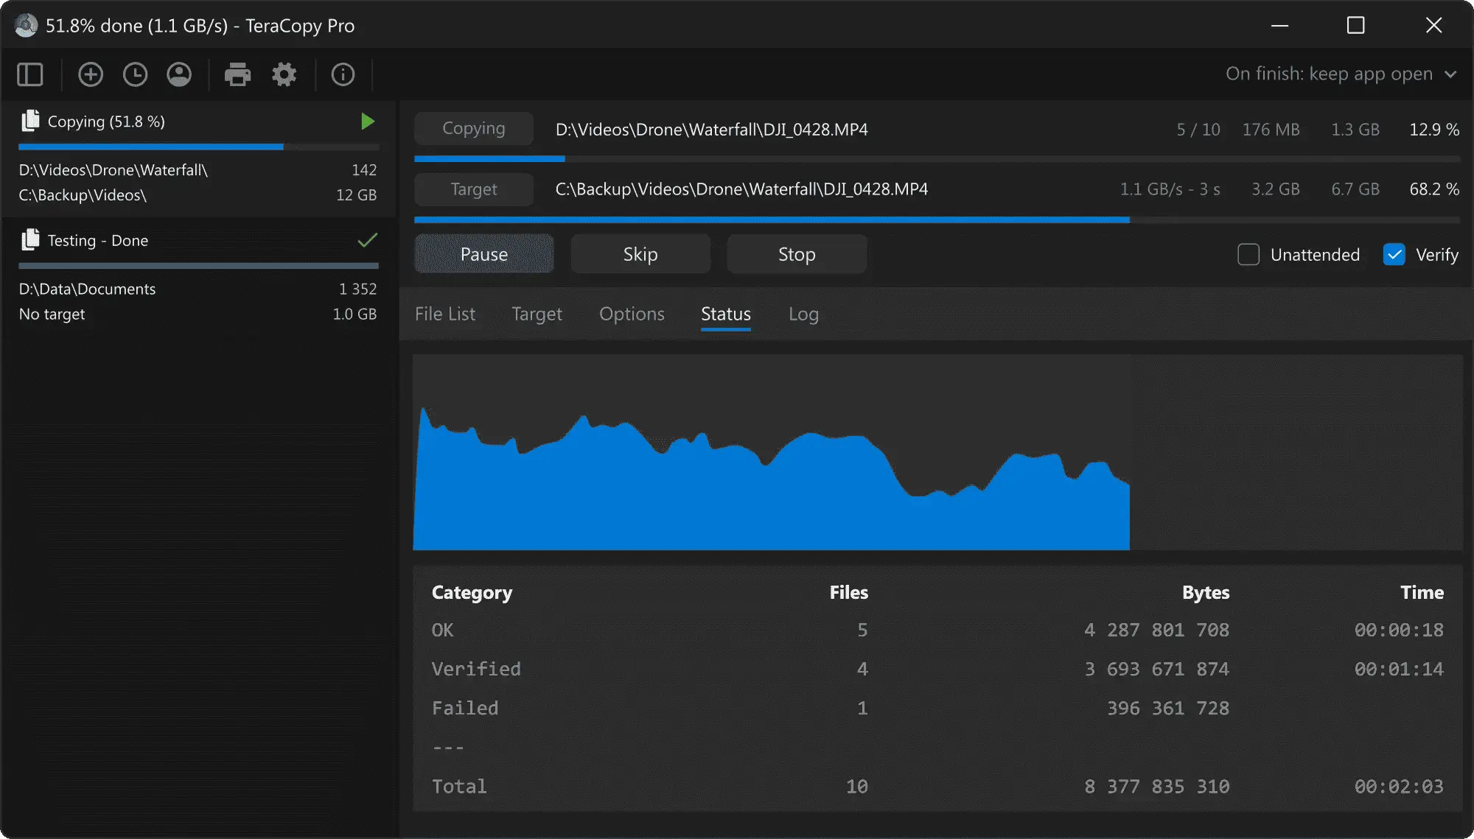This screenshot has height=839, width=1474.
Task: Click the Failed row label
Action: pyautogui.click(x=465, y=708)
